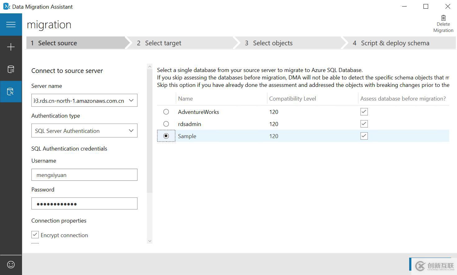The height and width of the screenshot is (275, 457).
Task: Click the New project plus icon
Action: tap(11, 47)
